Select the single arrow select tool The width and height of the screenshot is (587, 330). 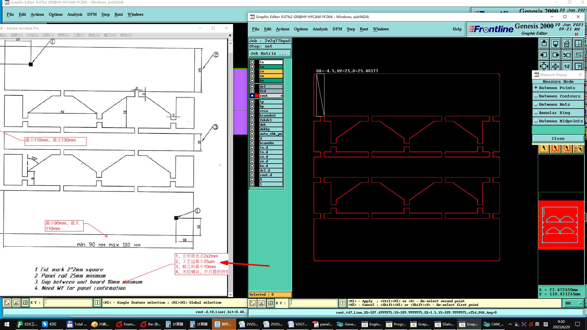tap(544, 148)
